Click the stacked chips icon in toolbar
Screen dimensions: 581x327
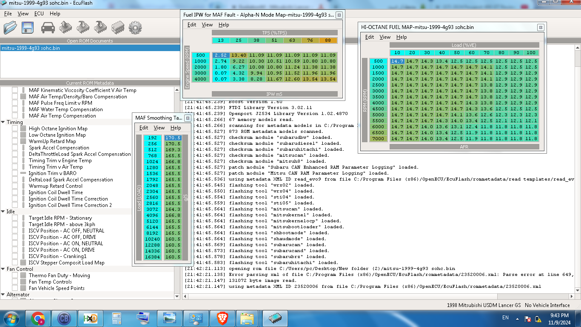tap(117, 28)
